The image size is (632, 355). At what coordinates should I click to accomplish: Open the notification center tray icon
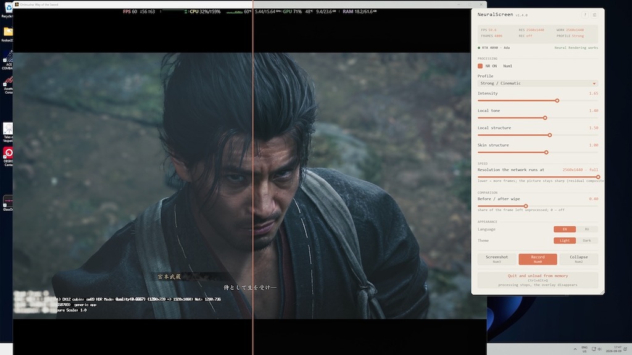625,349
